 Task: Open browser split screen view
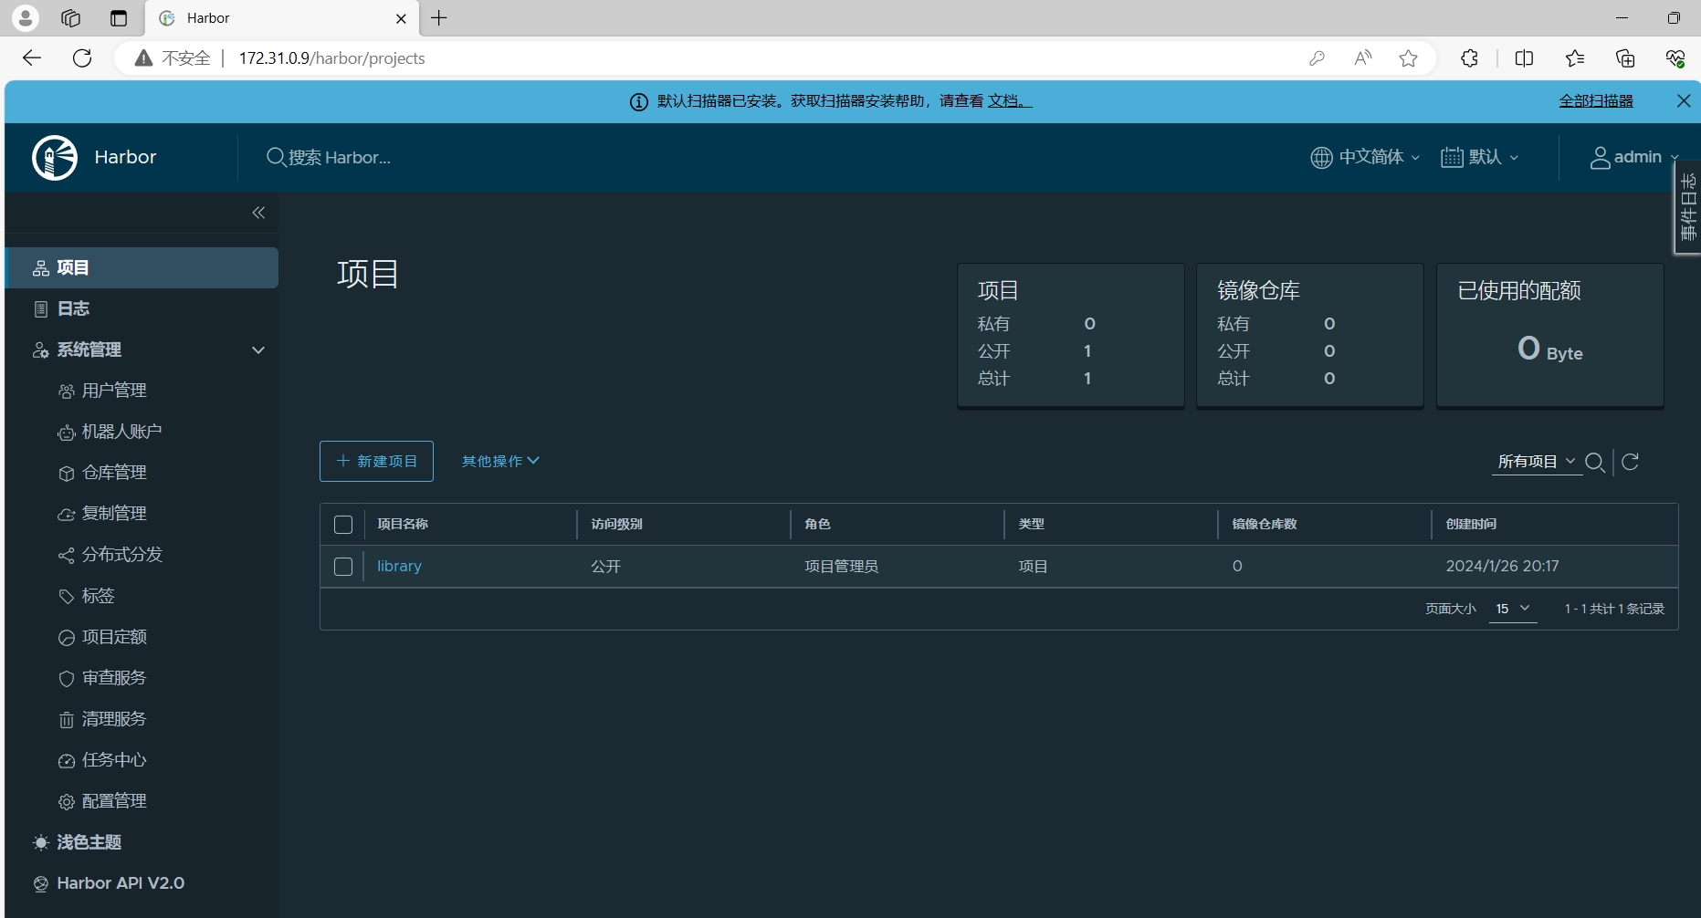(x=1524, y=58)
